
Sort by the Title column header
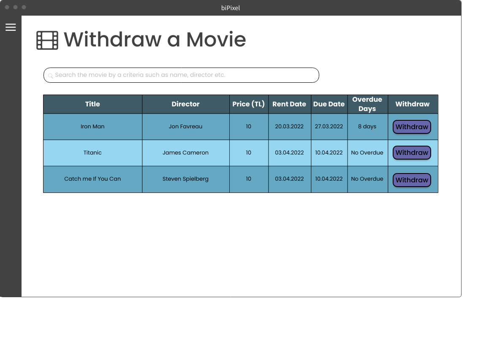[x=92, y=104]
